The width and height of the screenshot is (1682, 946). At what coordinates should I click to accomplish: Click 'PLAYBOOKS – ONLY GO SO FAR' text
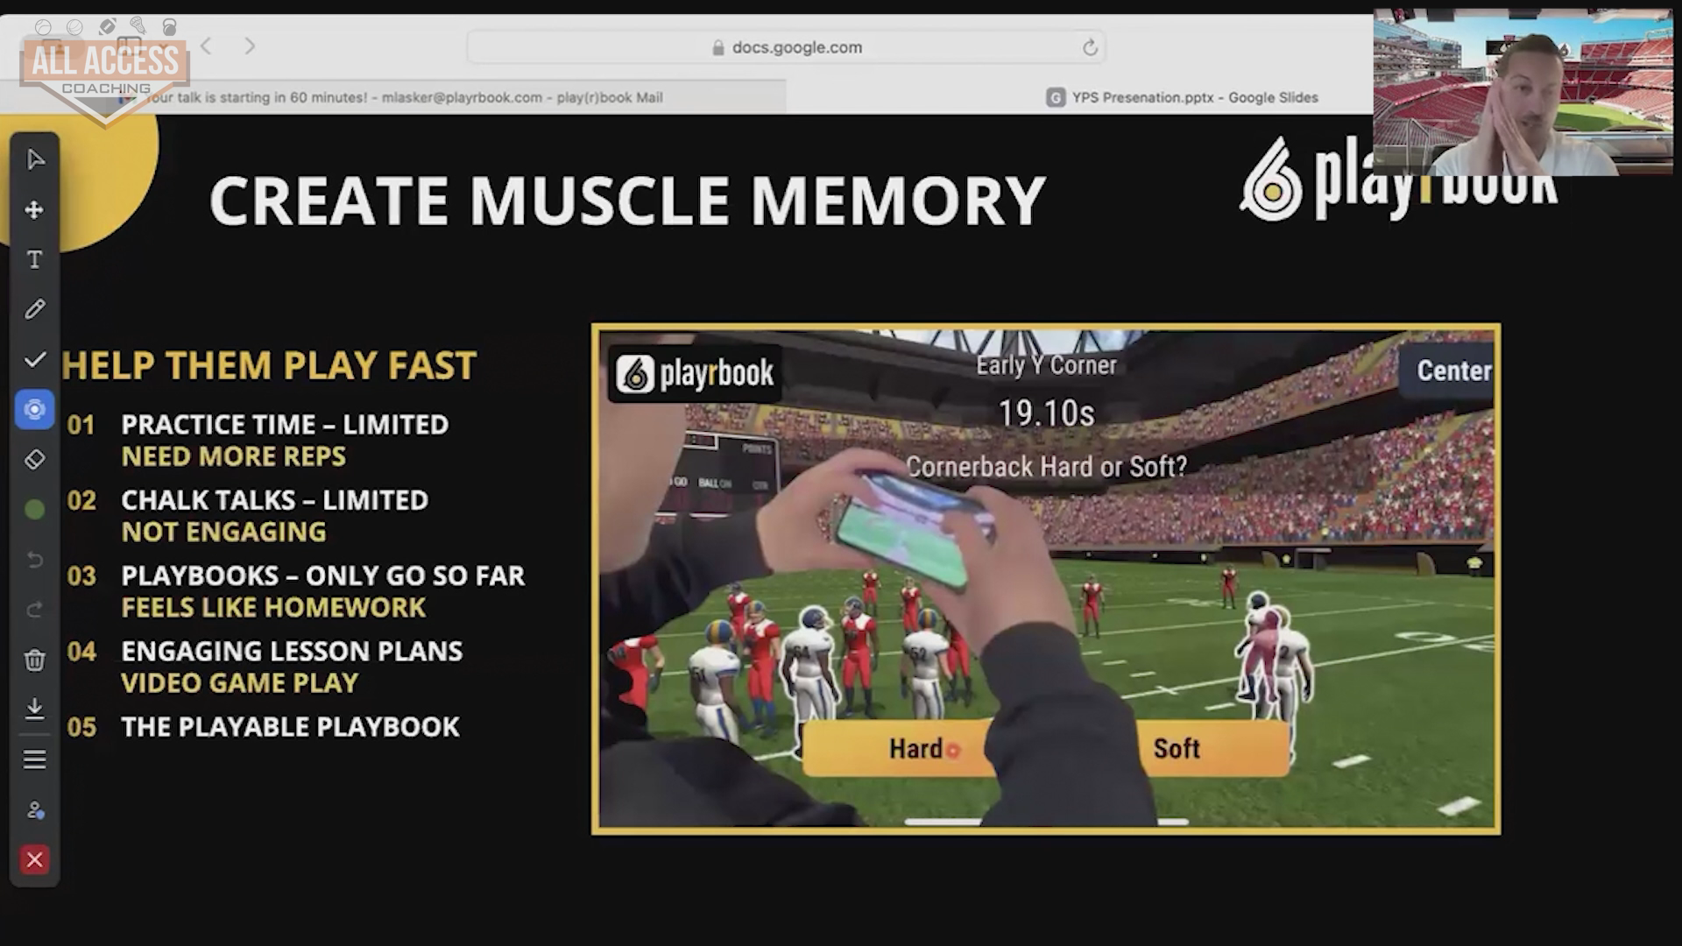323,575
